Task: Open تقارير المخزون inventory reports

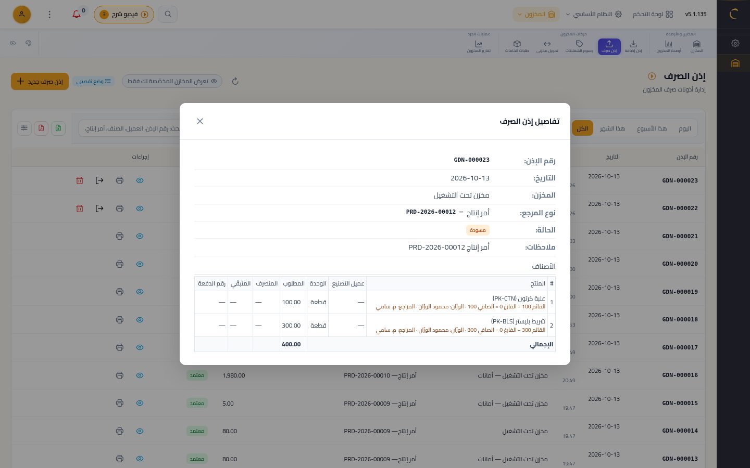Action: [479, 46]
